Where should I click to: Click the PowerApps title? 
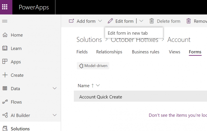click(x=34, y=7)
